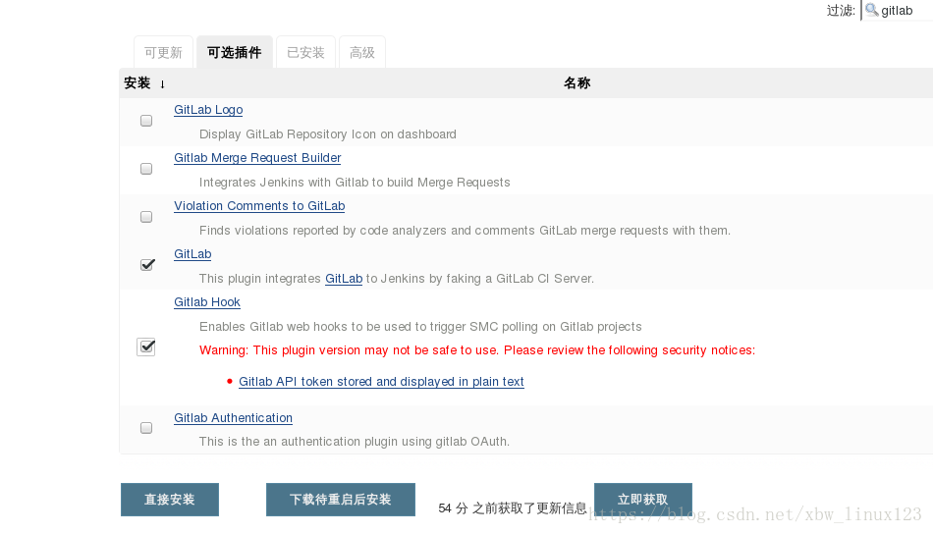
Task: Go to the 高级 tab
Action: (x=362, y=52)
